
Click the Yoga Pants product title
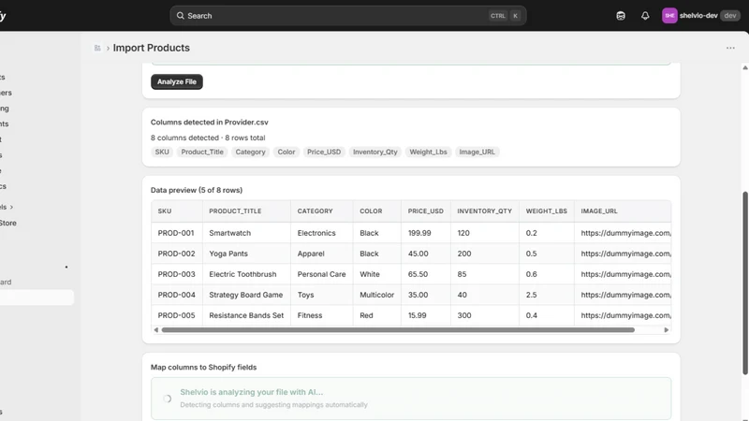pyautogui.click(x=228, y=254)
